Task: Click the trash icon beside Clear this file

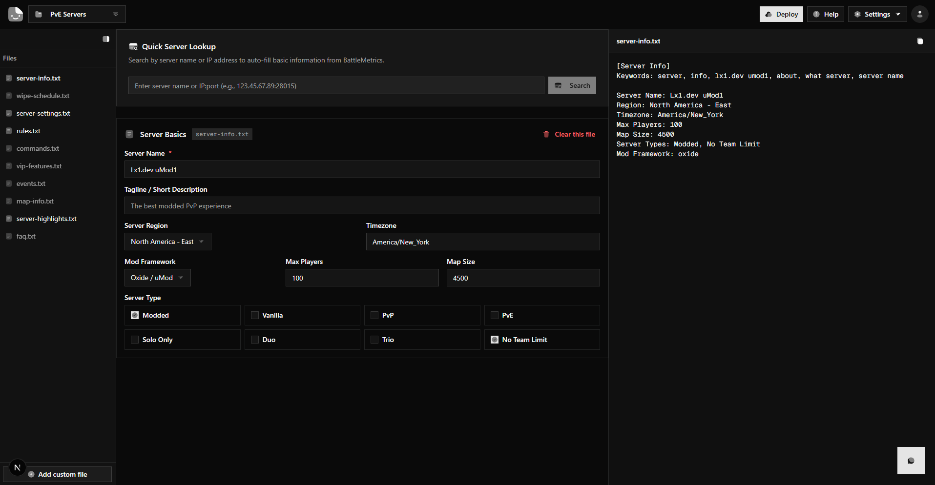Action: pos(546,134)
